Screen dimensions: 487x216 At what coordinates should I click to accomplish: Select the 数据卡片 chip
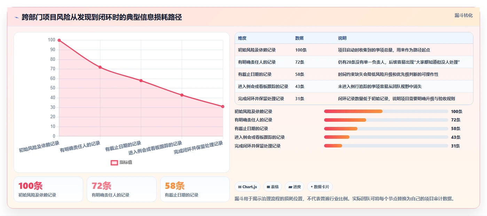point(320,187)
